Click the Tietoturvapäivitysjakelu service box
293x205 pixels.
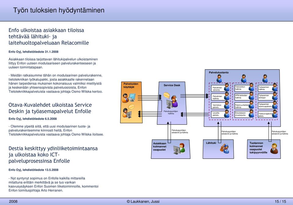[266, 114]
